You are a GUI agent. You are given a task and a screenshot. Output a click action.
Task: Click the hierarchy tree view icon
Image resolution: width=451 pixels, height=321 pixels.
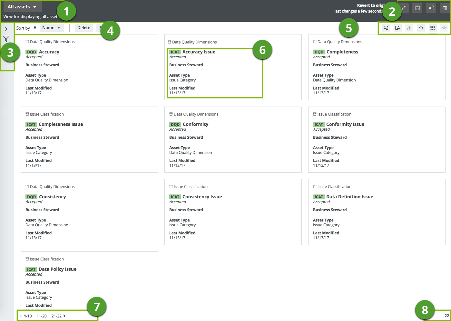click(x=409, y=28)
